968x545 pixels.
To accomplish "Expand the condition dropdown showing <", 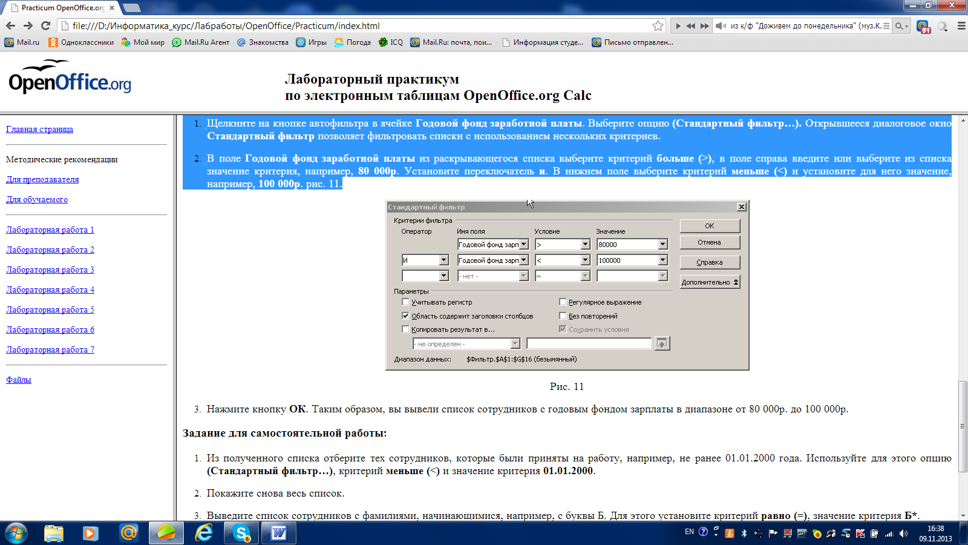I will 585,260.
